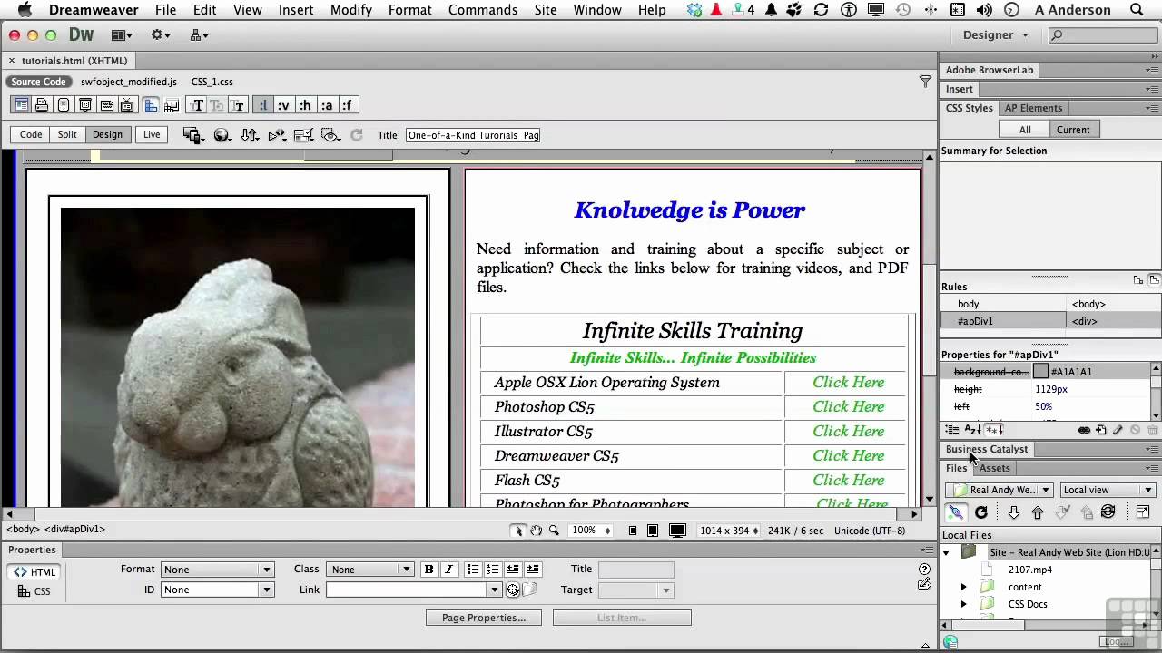Open the Format dropdown
The height and width of the screenshot is (653, 1162).
217,570
